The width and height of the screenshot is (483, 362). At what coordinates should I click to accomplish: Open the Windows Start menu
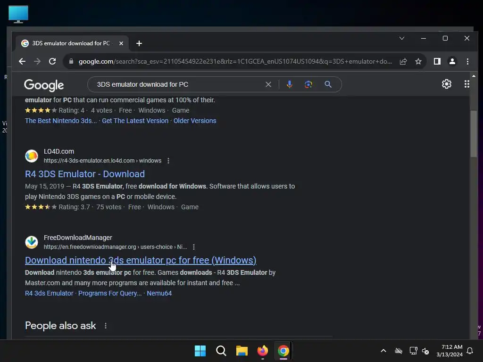pyautogui.click(x=200, y=351)
